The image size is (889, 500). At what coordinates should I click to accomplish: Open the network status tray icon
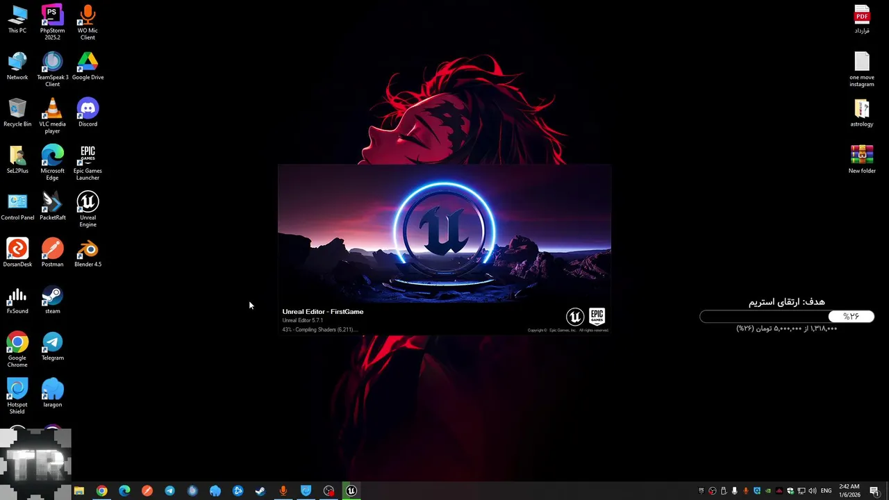[x=801, y=491]
